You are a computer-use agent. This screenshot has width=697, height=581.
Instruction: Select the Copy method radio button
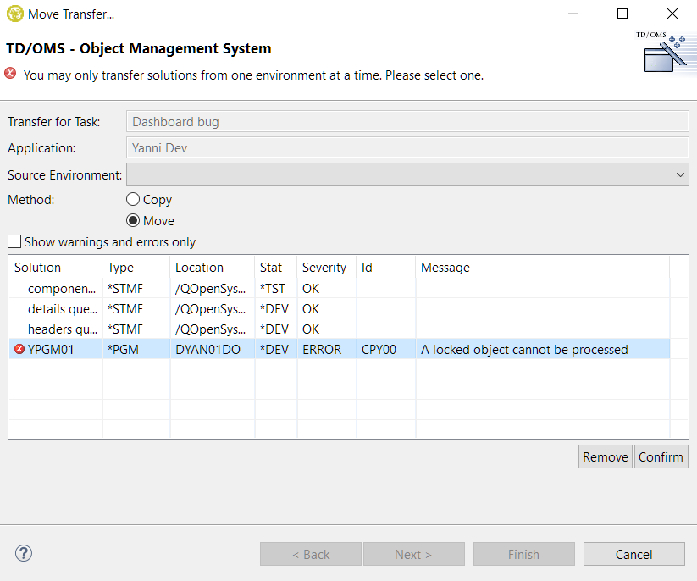coord(133,200)
